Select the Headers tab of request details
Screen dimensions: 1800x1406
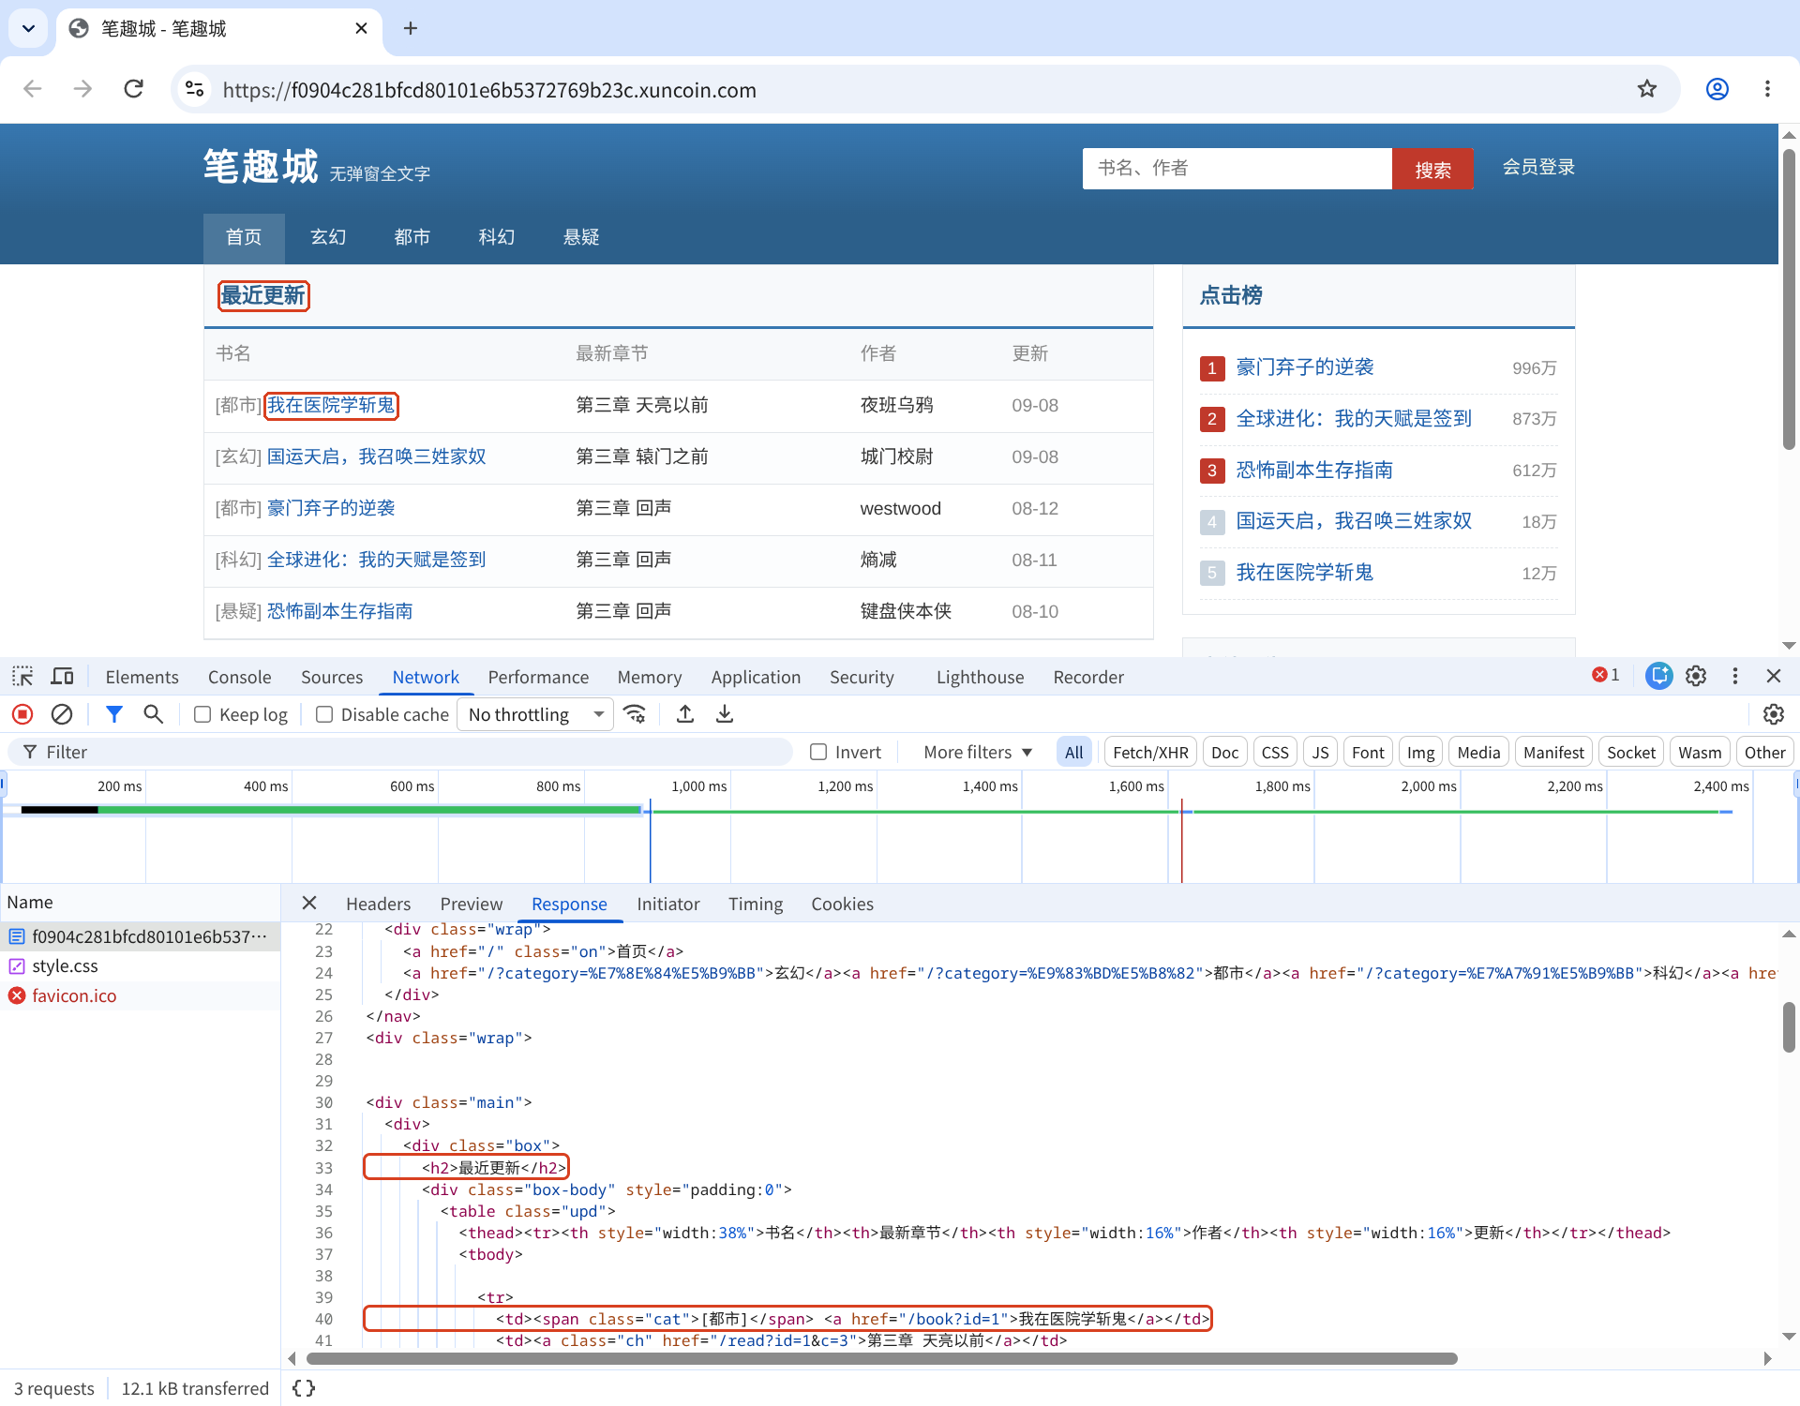[378, 904]
